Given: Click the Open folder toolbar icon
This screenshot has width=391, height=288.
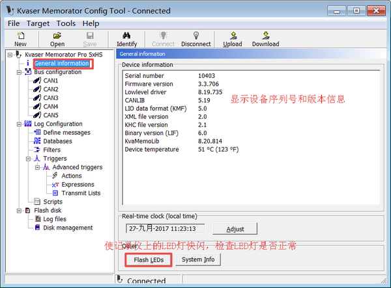Looking at the screenshot, I should tap(57, 36).
